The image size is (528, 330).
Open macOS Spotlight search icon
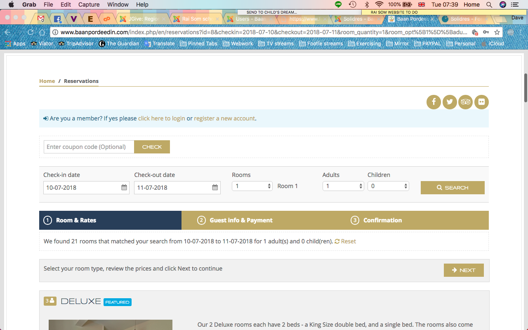click(x=489, y=5)
